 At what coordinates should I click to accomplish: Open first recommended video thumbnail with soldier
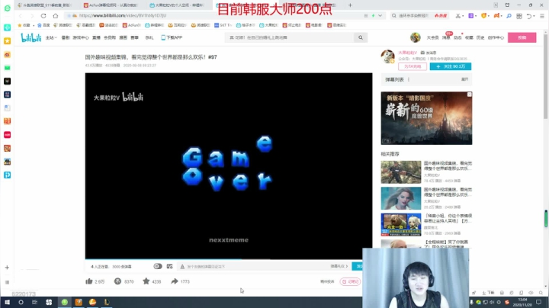tap(401, 172)
